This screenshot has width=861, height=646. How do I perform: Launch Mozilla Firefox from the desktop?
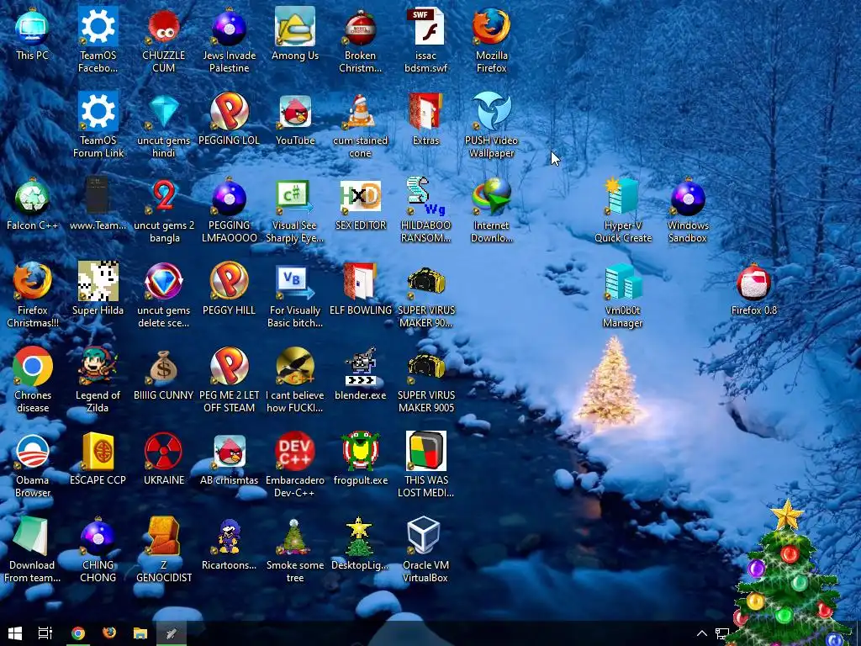click(491, 26)
